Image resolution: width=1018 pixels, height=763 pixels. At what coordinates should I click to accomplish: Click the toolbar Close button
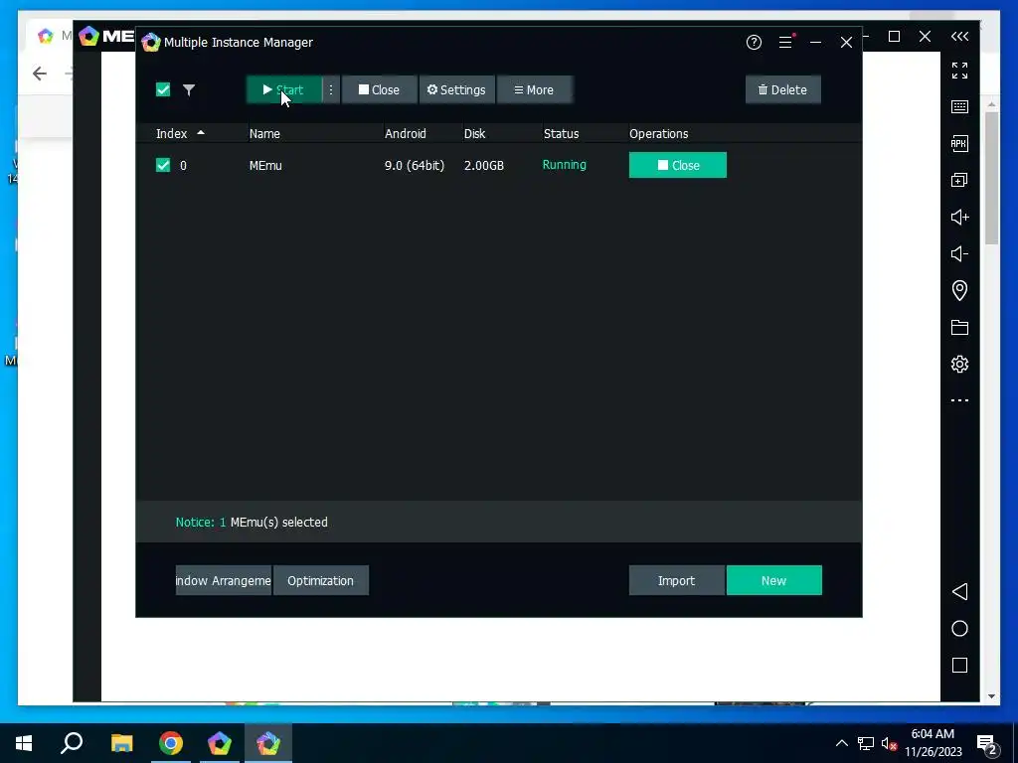tap(379, 90)
